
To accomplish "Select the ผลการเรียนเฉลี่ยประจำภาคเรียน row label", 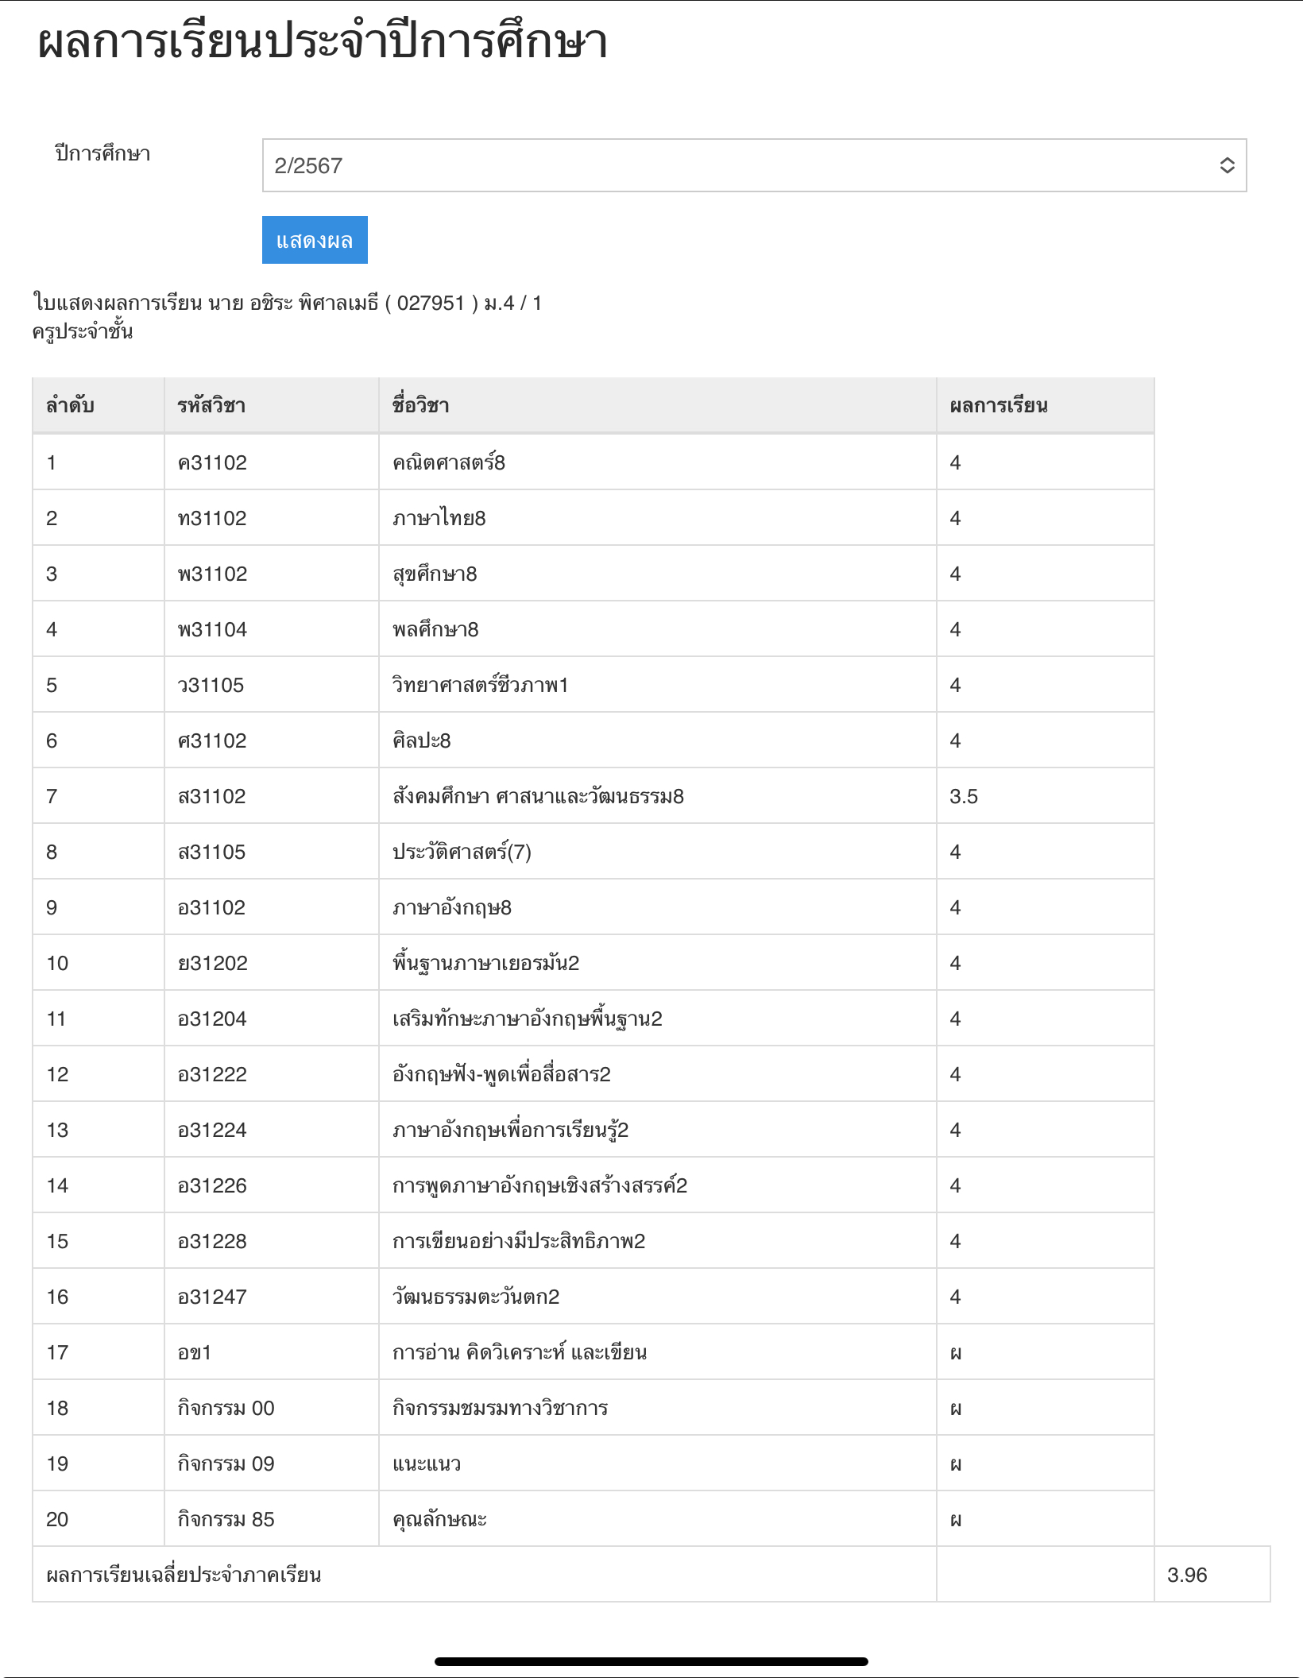I will [x=184, y=1575].
